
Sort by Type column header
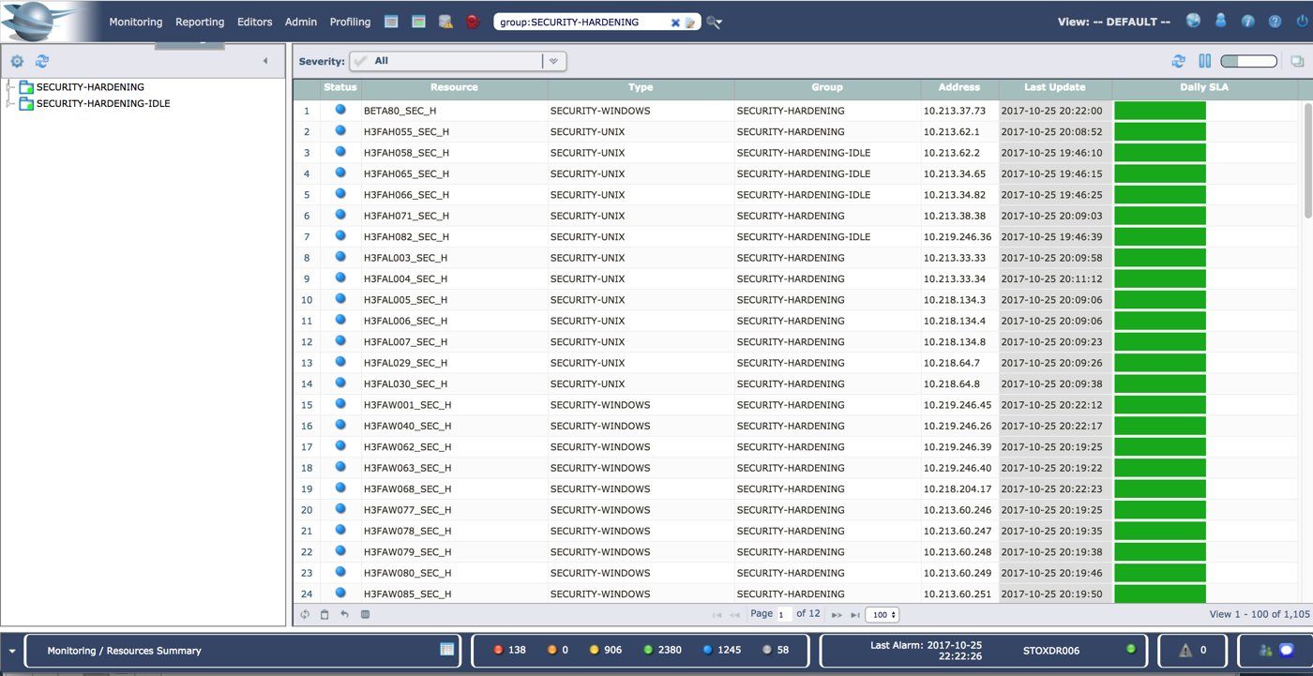(641, 87)
